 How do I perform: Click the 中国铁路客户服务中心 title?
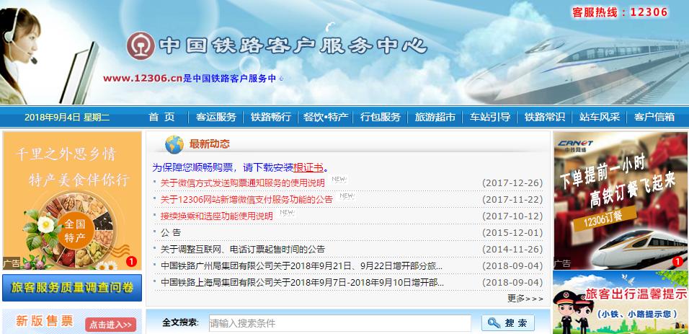(293, 45)
